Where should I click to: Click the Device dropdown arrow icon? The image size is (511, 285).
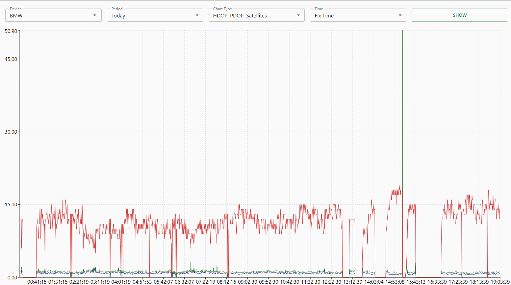(x=95, y=15)
